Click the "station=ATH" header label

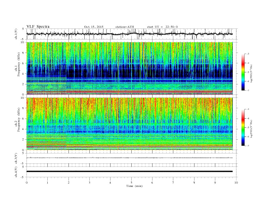click(125, 27)
